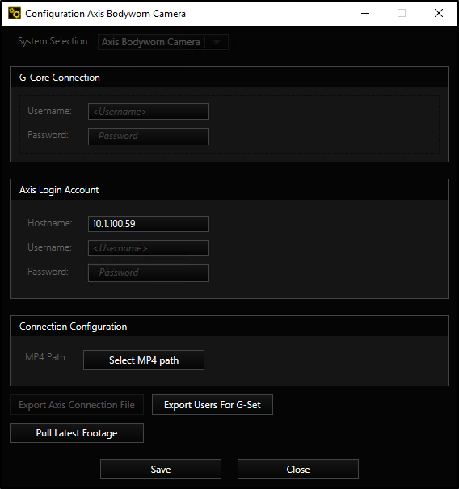Click the Close button at the bottom

(x=298, y=469)
